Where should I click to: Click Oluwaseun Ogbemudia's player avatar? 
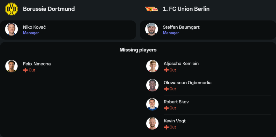pos(152,85)
